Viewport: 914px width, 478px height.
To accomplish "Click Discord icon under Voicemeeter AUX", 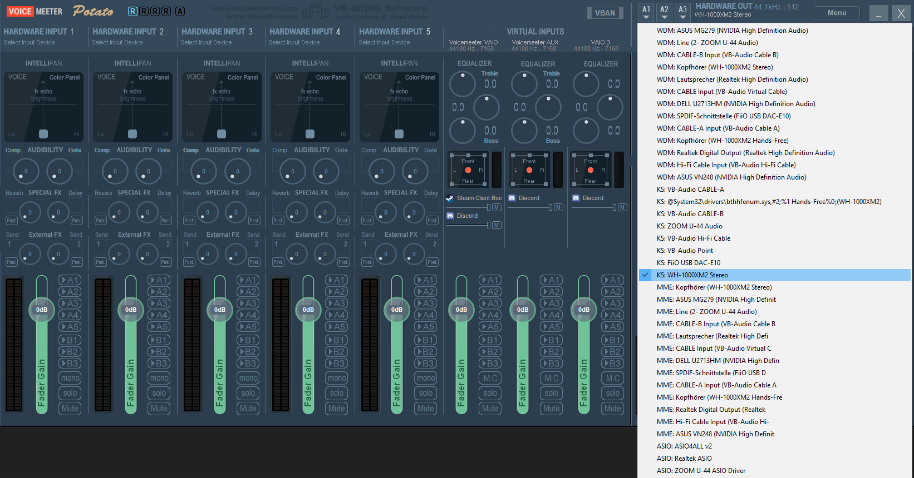I will 512,198.
